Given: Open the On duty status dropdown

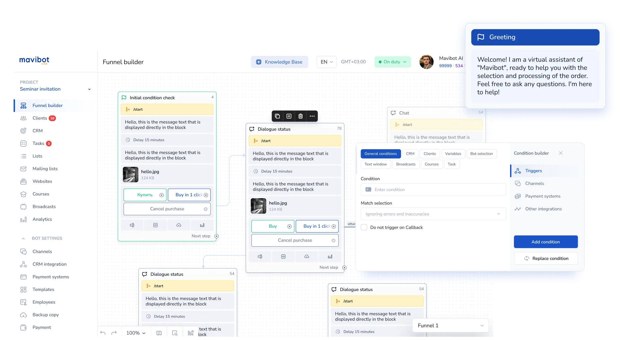Looking at the screenshot, I should coord(392,62).
